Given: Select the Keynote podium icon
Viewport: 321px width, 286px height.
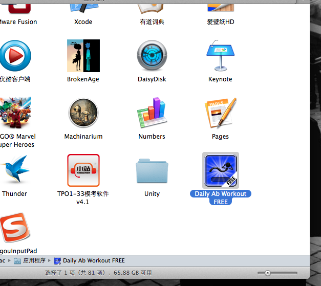Looking at the screenshot, I should tap(221, 56).
